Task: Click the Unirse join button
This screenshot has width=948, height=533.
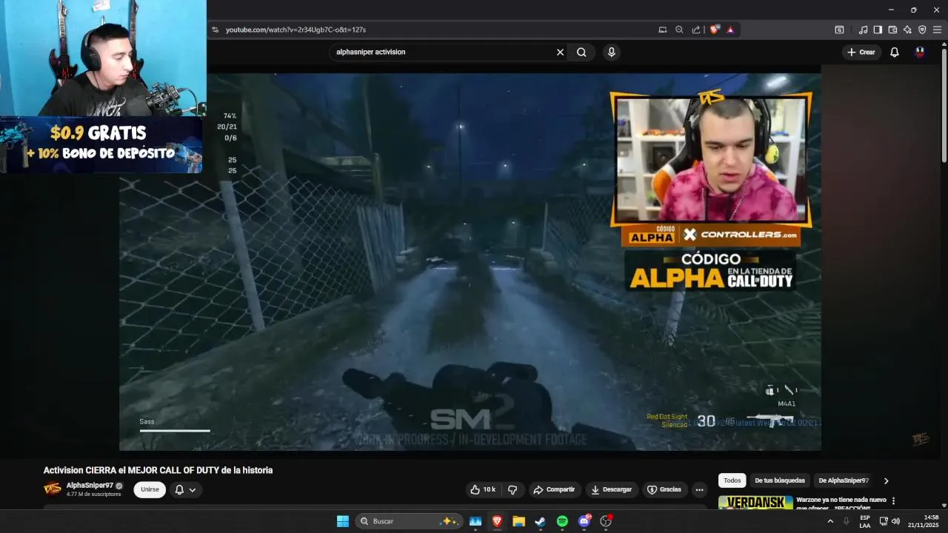Action: tap(150, 489)
